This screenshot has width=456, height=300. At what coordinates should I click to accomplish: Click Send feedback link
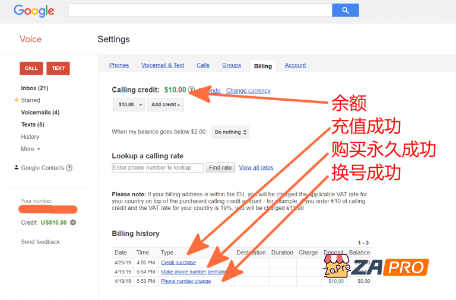point(40,242)
